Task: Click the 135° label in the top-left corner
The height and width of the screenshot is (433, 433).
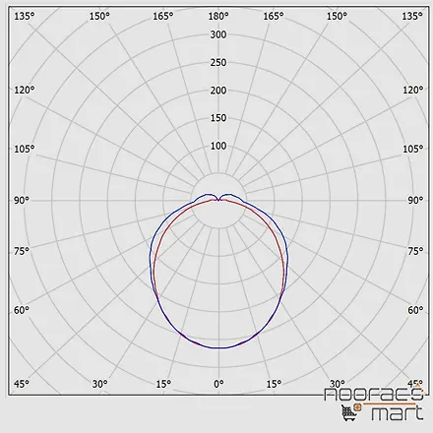Action: tap(25, 16)
